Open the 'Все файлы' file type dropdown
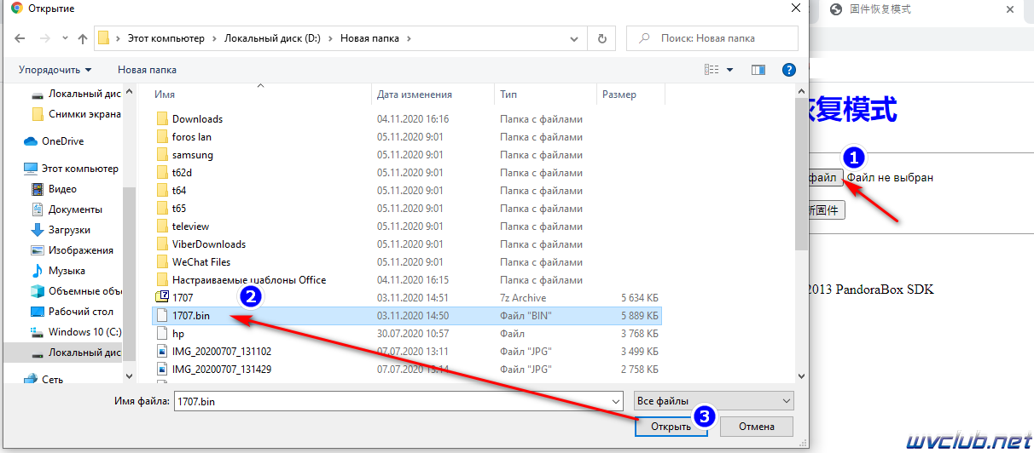The image size is (1034, 453). [x=713, y=400]
